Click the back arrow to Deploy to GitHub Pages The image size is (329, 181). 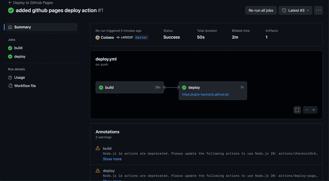(x=10, y=2)
